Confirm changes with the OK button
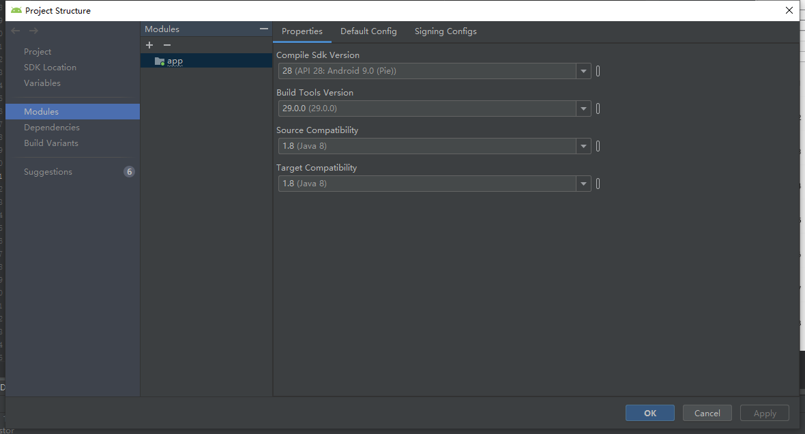Image resolution: width=805 pixels, height=434 pixels. pos(650,413)
